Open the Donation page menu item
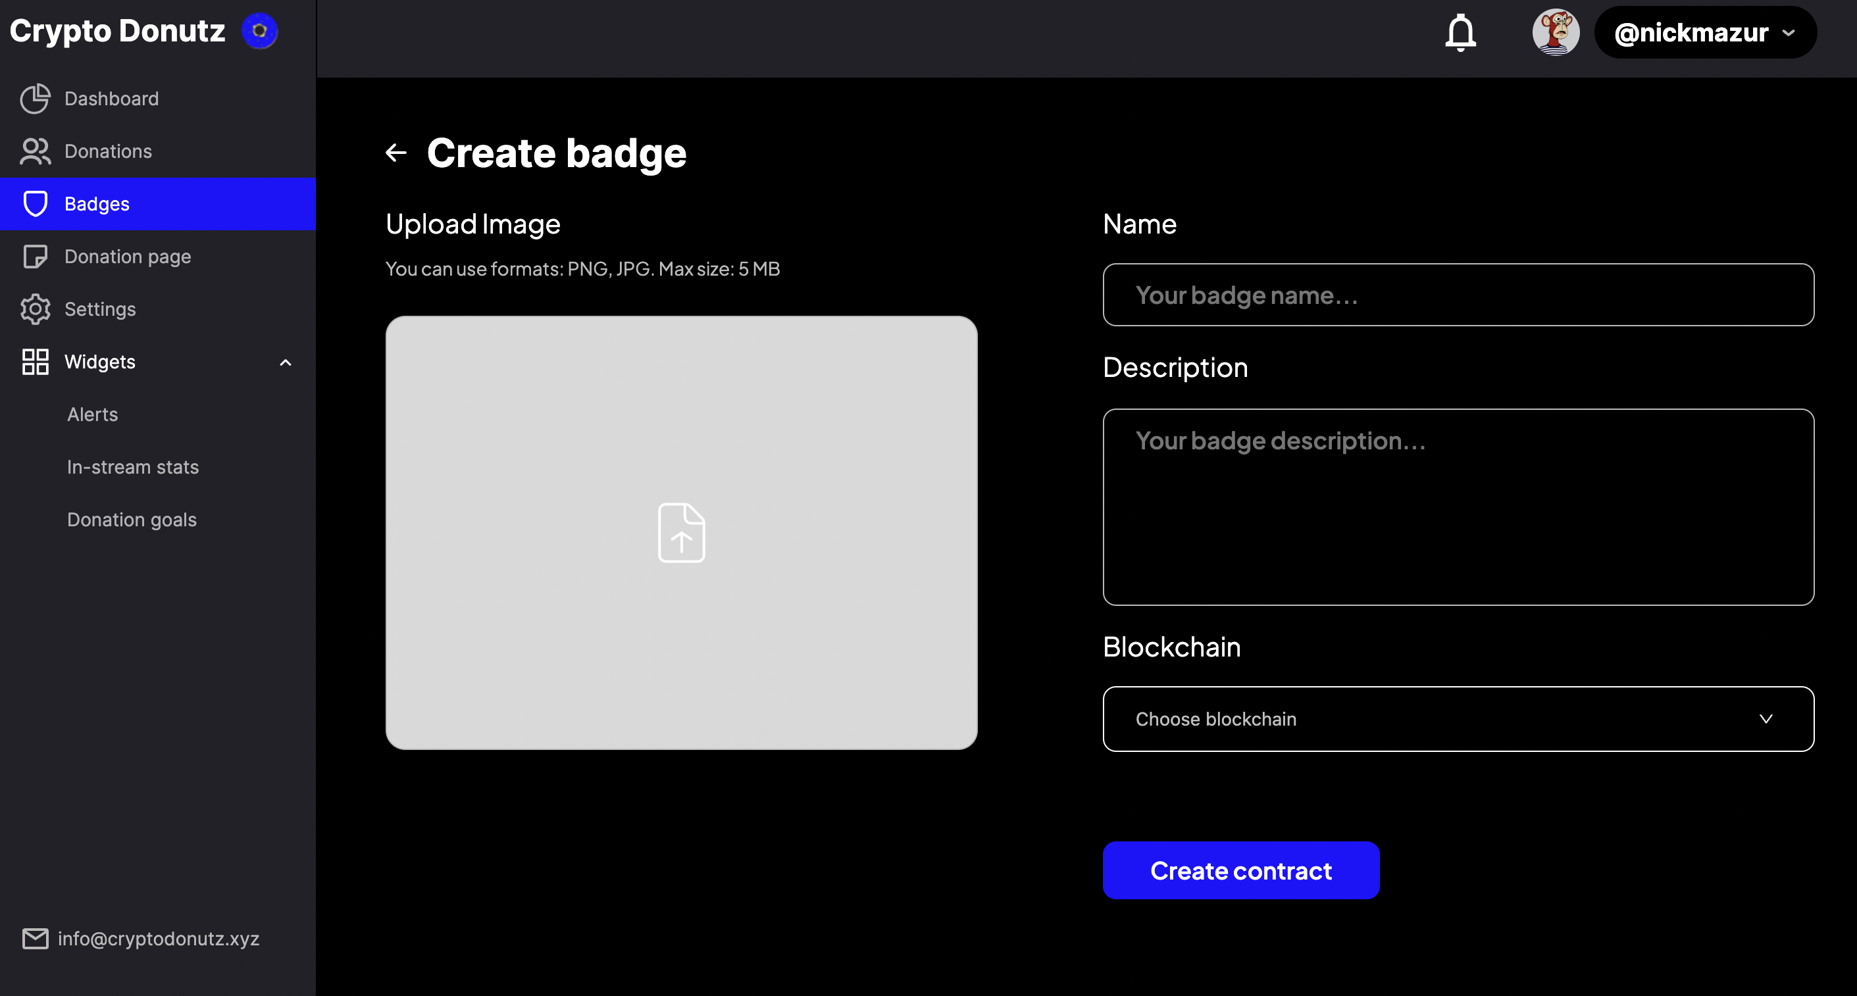This screenshot has height=996, width=1857. [128, 257]
